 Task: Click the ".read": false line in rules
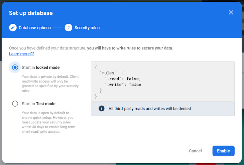[122, 78]
